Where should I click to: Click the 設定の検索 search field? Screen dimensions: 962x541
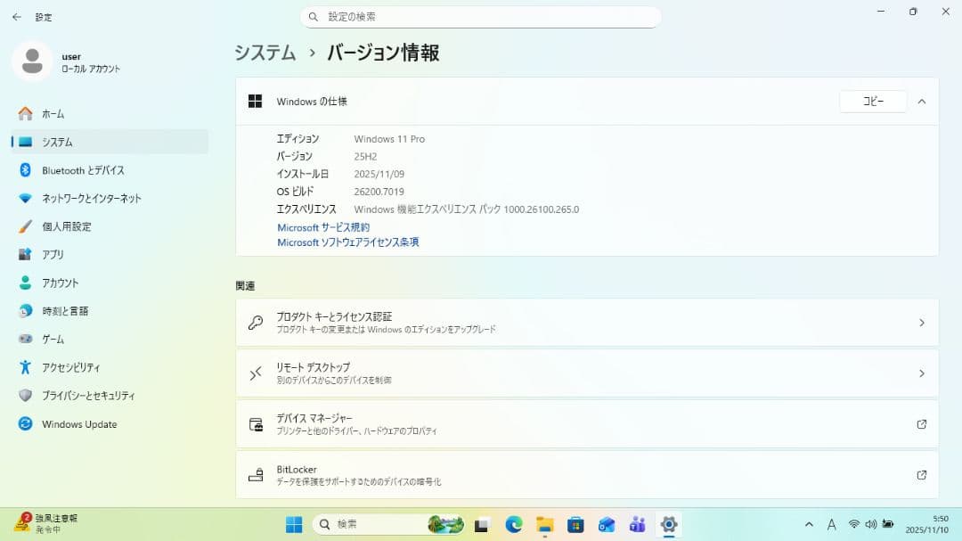click(481, 17)
